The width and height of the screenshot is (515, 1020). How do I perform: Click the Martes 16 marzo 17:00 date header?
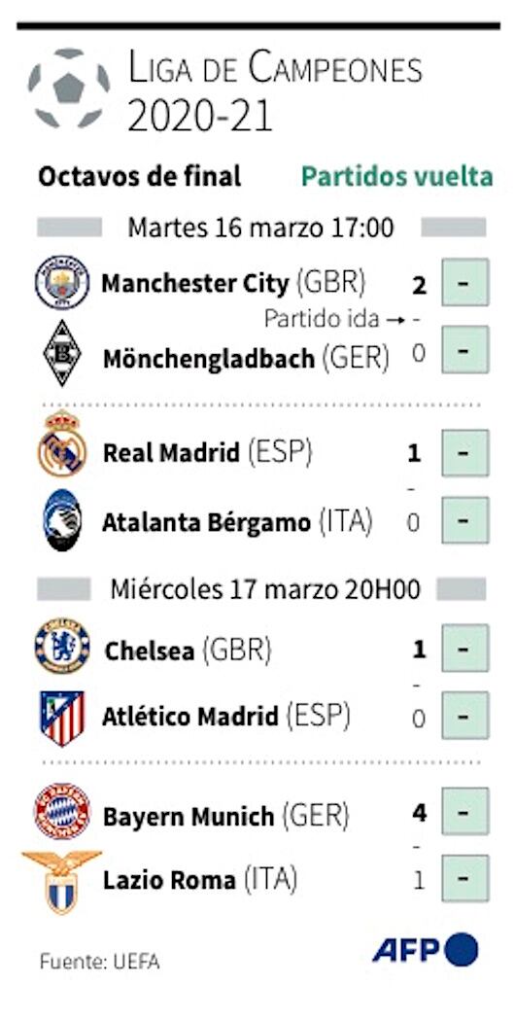260,228
